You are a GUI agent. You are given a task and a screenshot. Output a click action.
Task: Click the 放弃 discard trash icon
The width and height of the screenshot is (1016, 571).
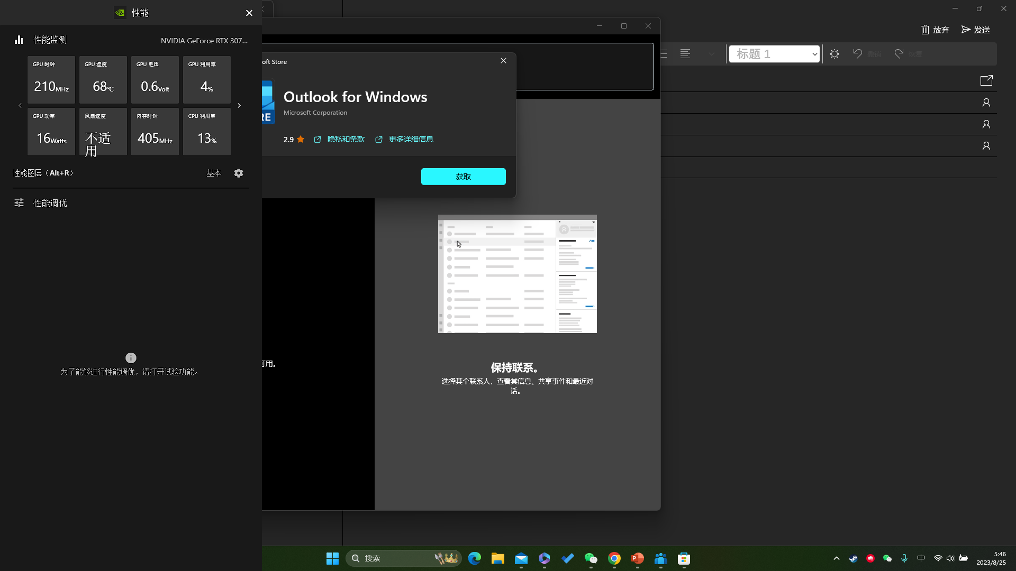coord(926,30)
